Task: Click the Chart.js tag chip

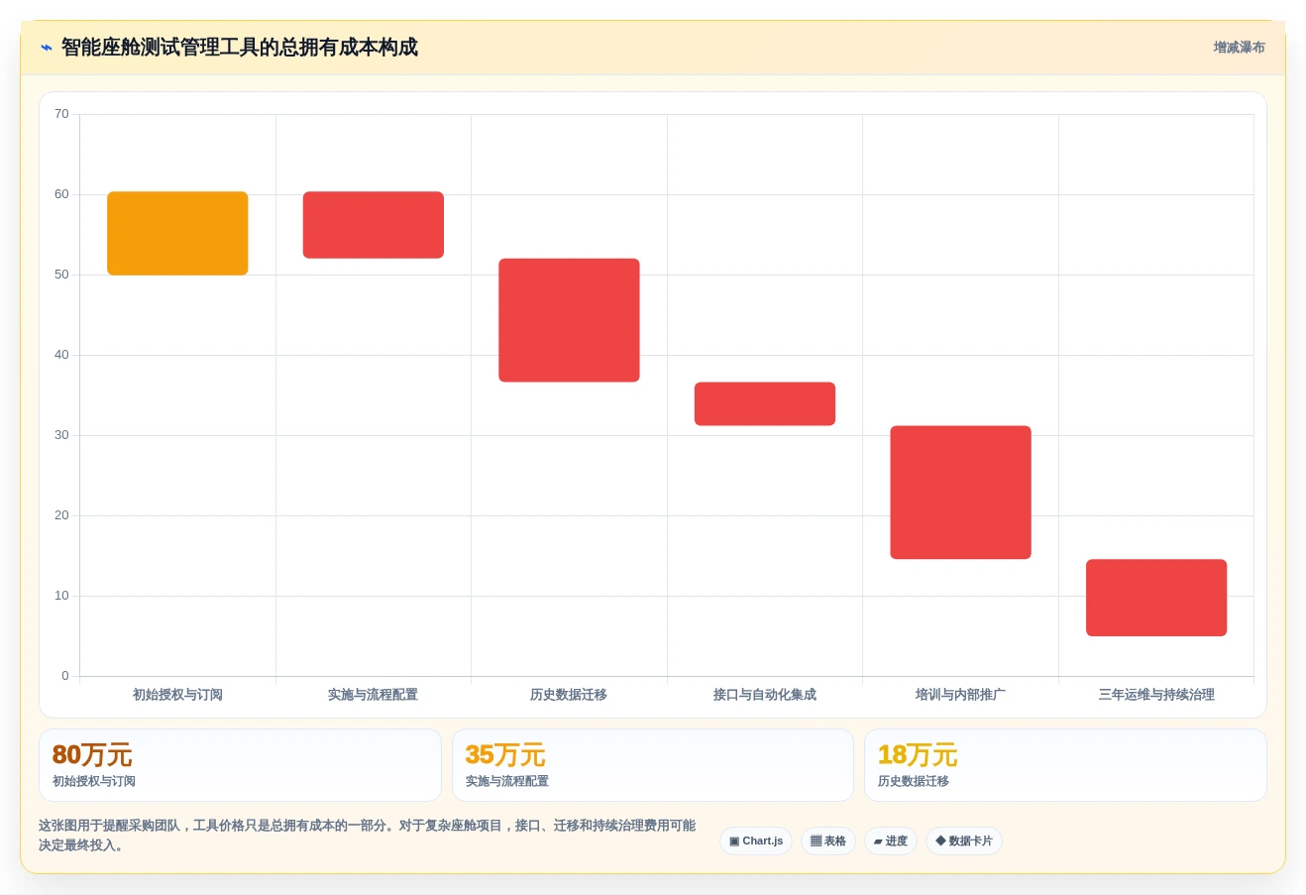Action: 756,841
